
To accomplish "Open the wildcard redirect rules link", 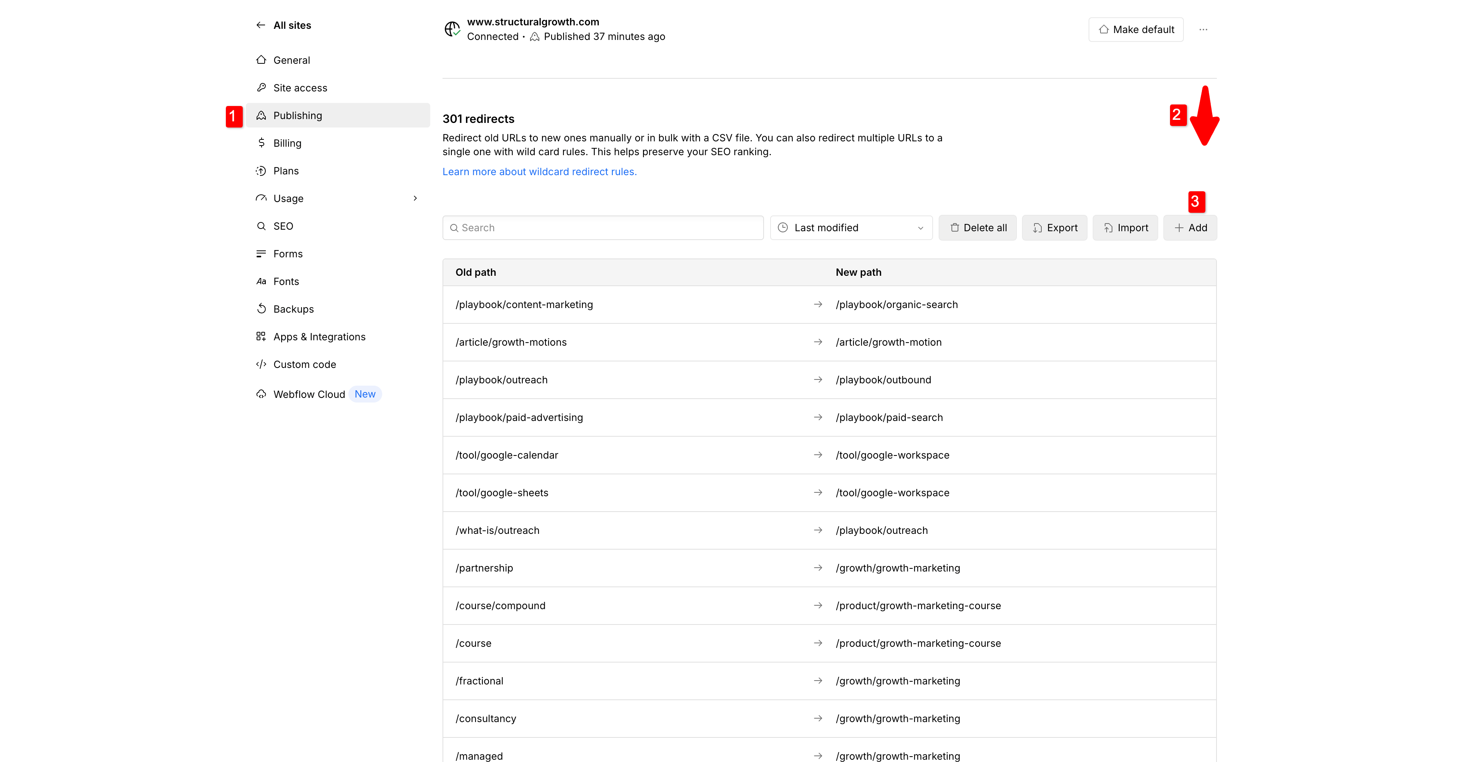I will 539,172.
